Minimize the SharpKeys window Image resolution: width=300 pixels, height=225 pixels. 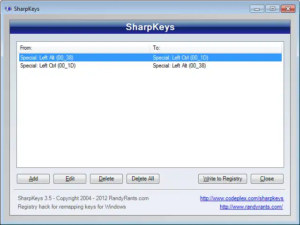click(257, 9)
